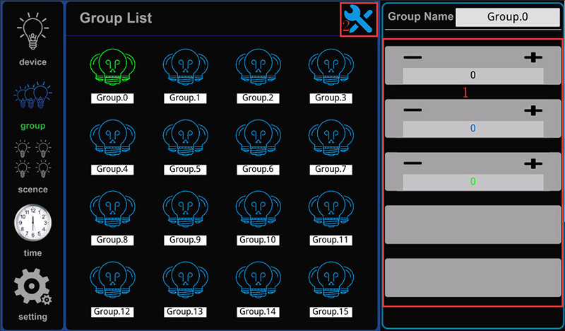Click the Group.15 name label
565x331 pixels.
coord(331,312)
